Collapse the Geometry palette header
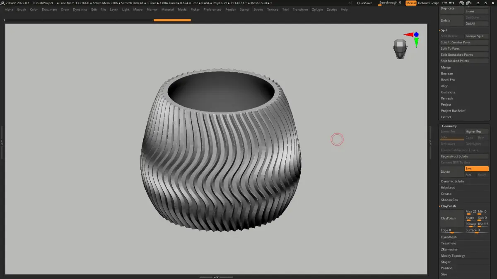Screen dimensions: 497x279 (x=449, y=126)
